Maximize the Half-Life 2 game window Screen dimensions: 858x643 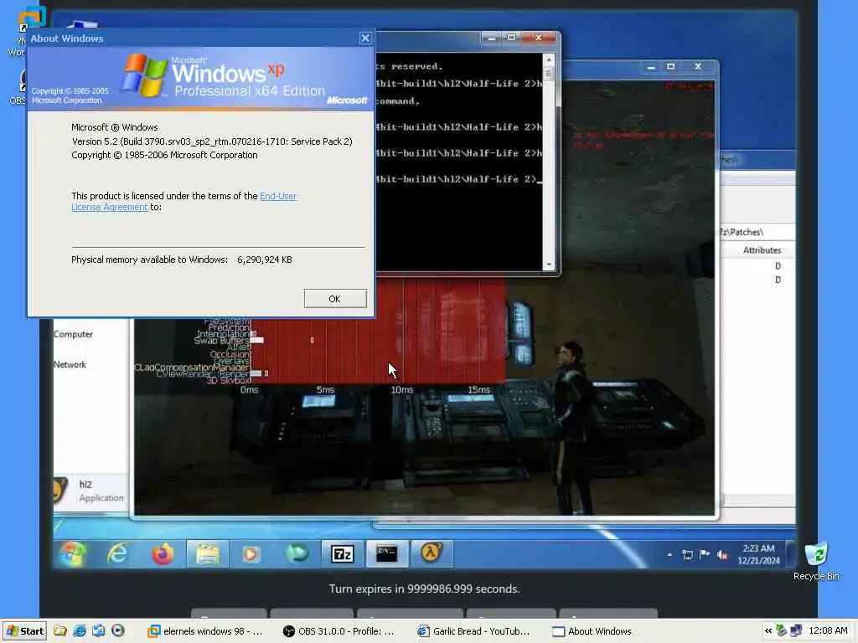click(671, 67)
